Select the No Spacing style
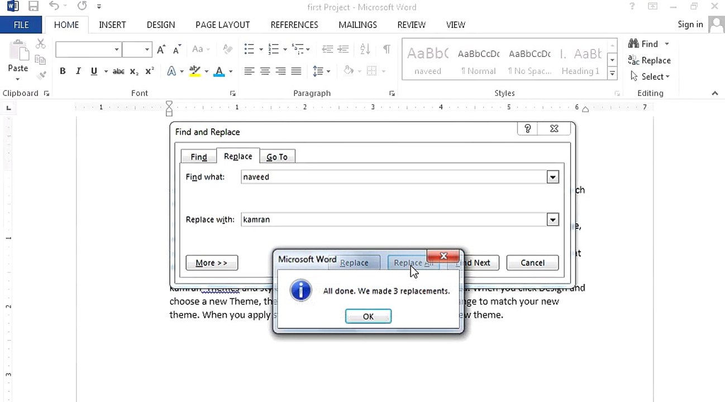725x402 pixels. [530, 59]
